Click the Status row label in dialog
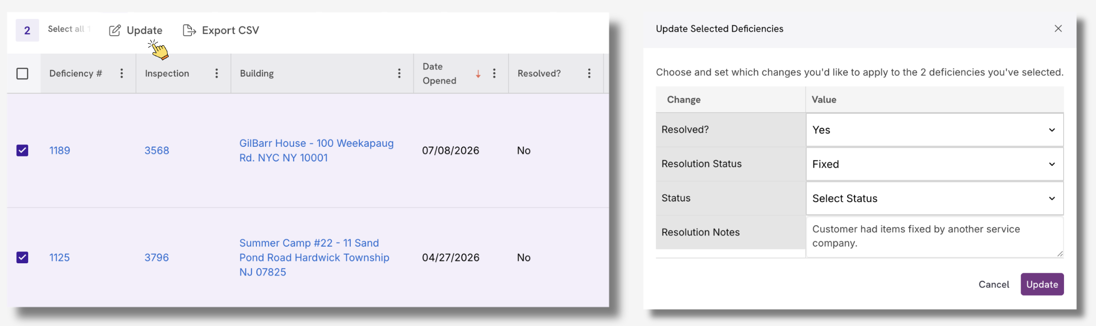Image resolution: width=1096 pixels, height=326 pixels. click(676, 198)
